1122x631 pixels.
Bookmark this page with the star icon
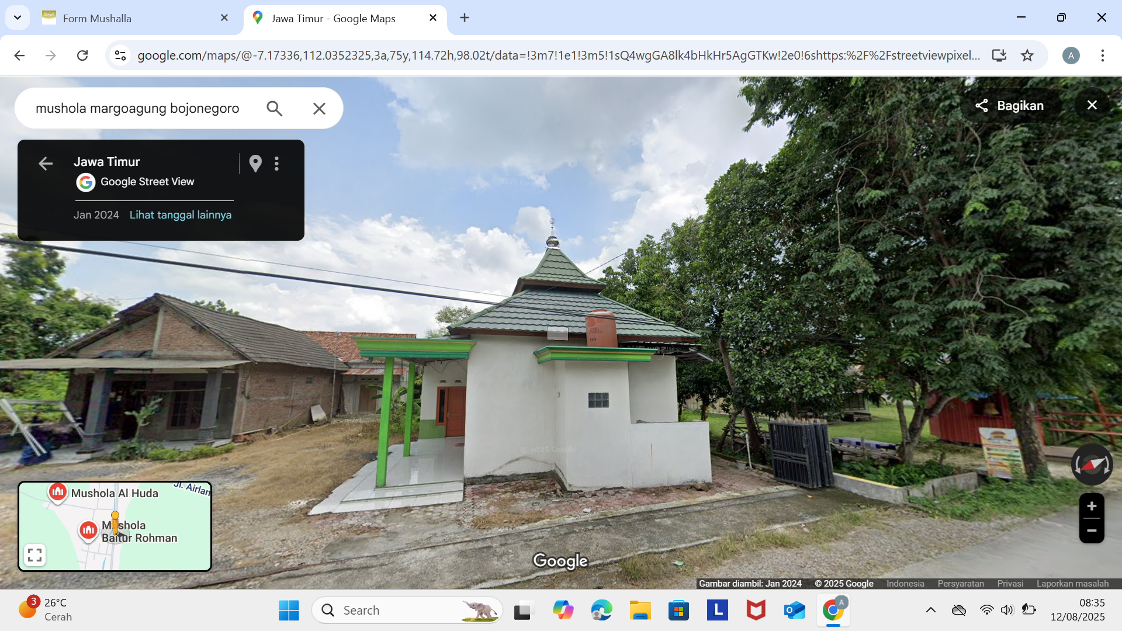point(1027,56)
